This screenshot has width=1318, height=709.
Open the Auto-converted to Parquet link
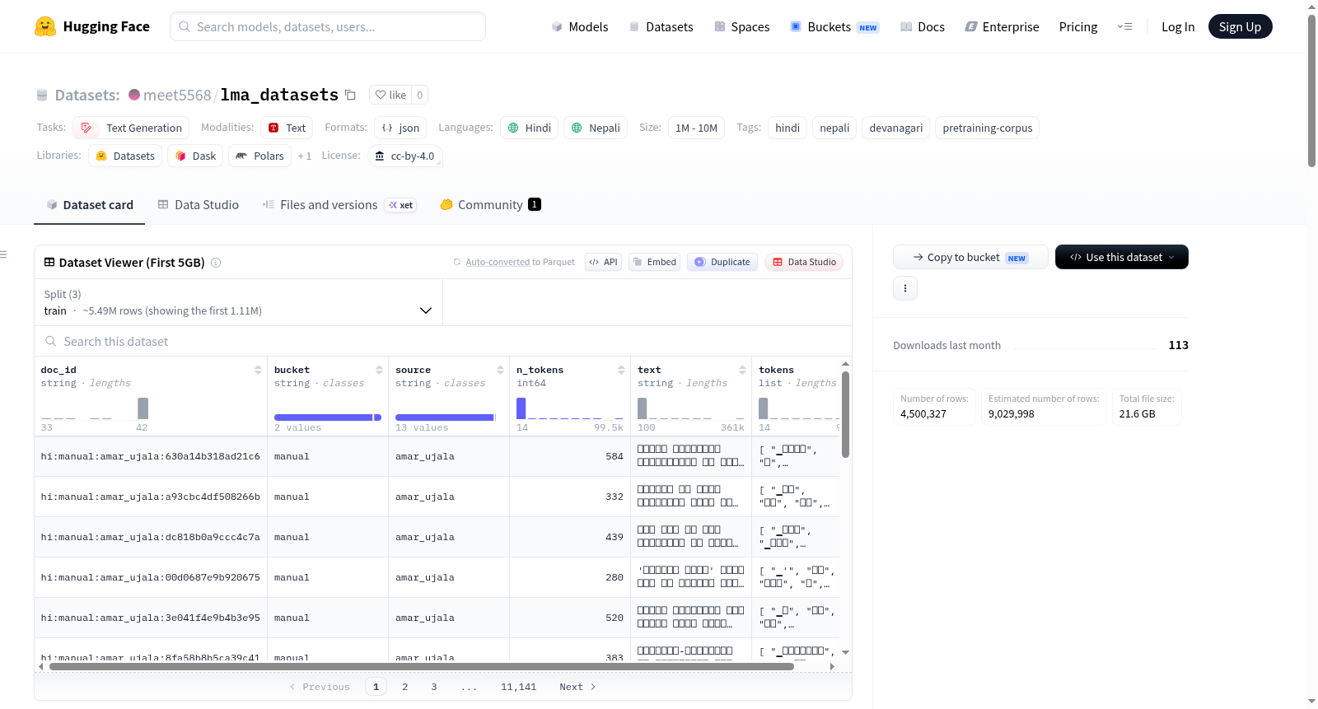tap(514, 262)
